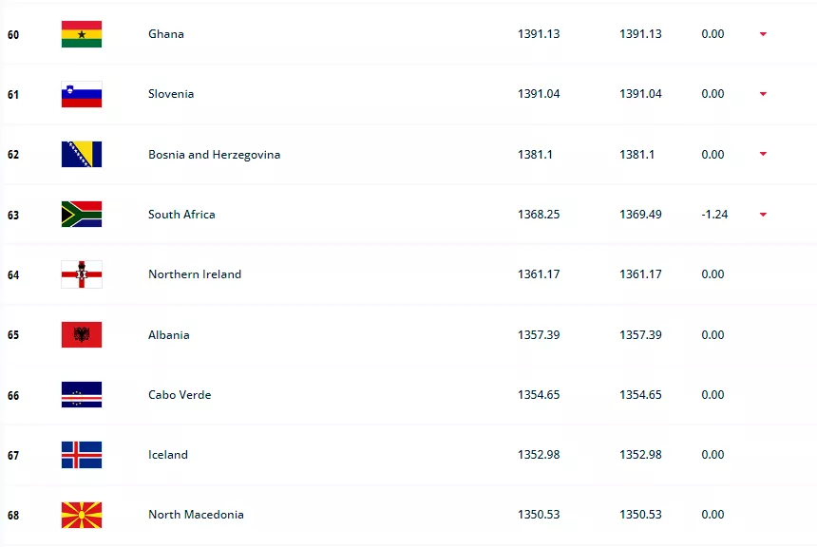Click the Cabo Verde flag icon

(x=81, y=395)
